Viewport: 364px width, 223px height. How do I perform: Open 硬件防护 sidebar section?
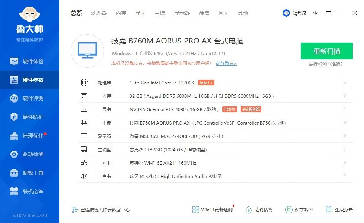point(30,117)
